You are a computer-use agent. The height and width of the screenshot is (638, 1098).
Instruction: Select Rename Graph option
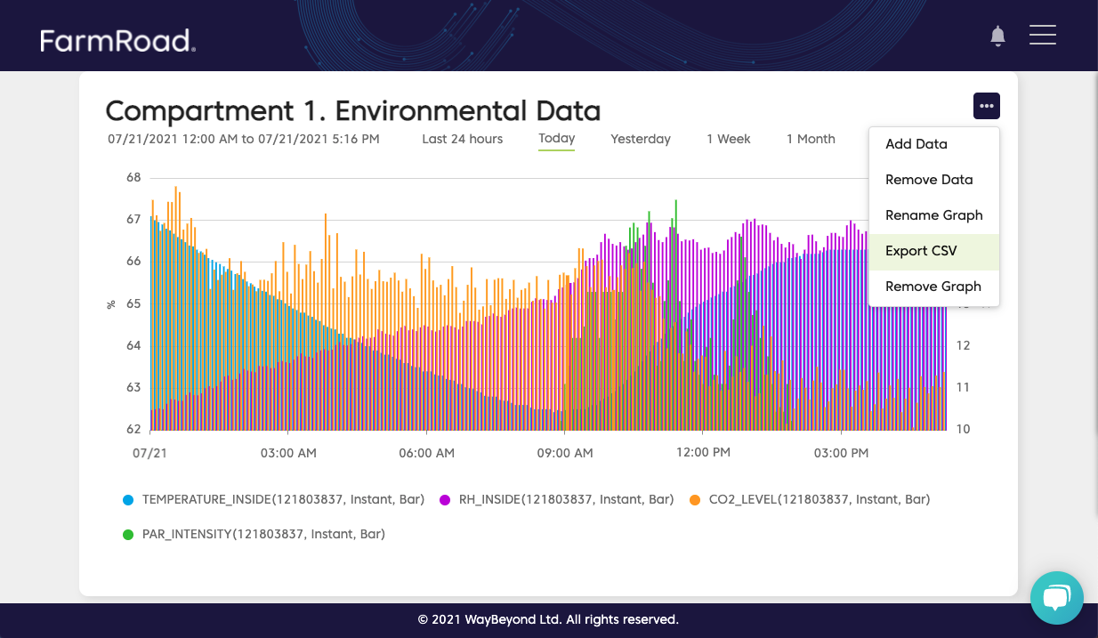tap(934, 215)
